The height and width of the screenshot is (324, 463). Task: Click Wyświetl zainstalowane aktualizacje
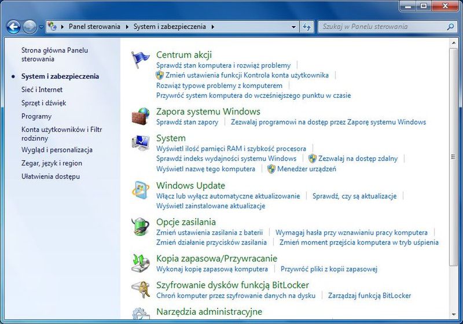[211, 206]
